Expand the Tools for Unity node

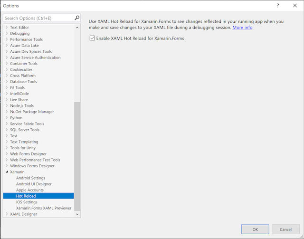[7, 148]
